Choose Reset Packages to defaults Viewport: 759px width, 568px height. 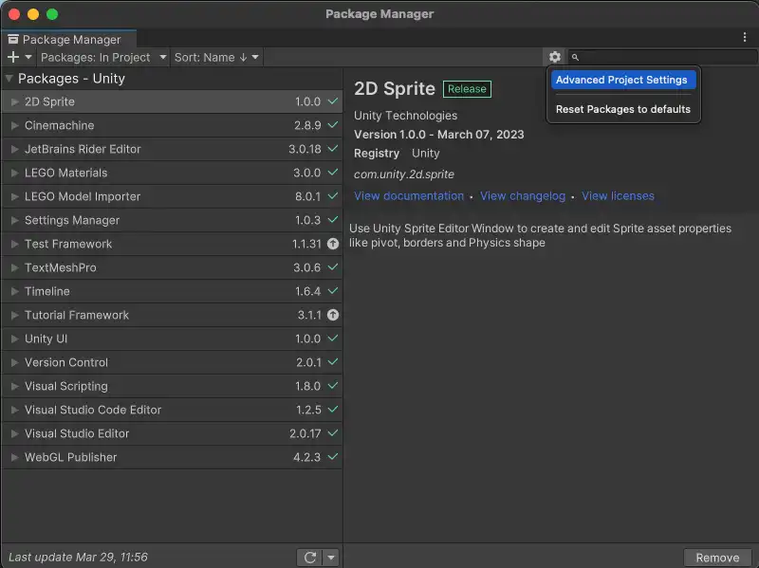(622, 109)
